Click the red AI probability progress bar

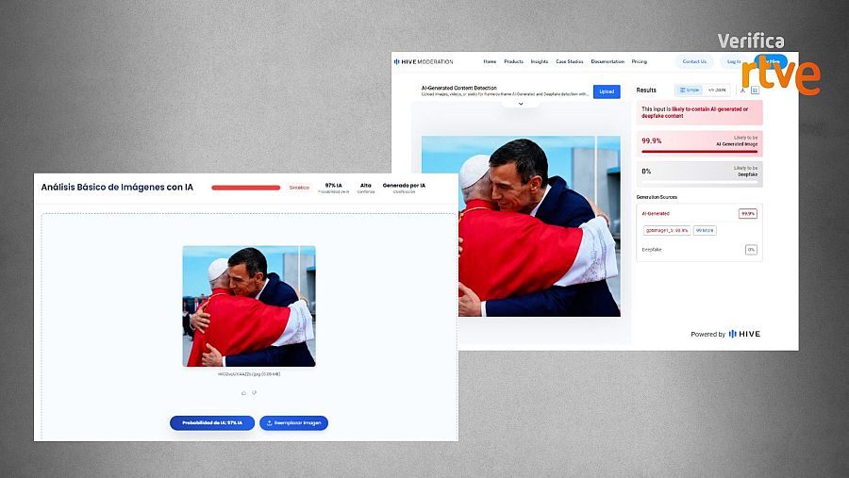tap(246, 188)
